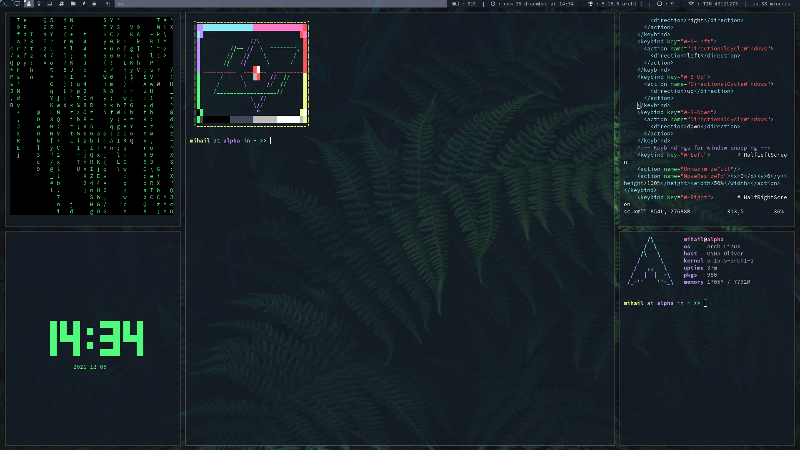Switch to the monitor icon workspace tag
Image resolution: width=800 pixels, height=450 pixels.
point(17,4)
